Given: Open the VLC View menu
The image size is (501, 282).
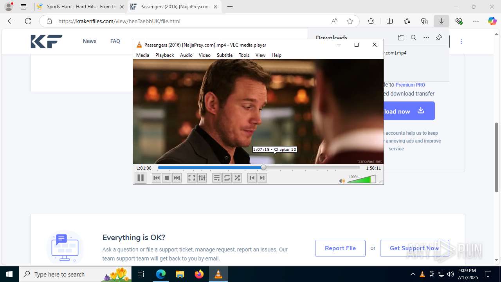Looking at the screenshot, I should coord(260,55).
